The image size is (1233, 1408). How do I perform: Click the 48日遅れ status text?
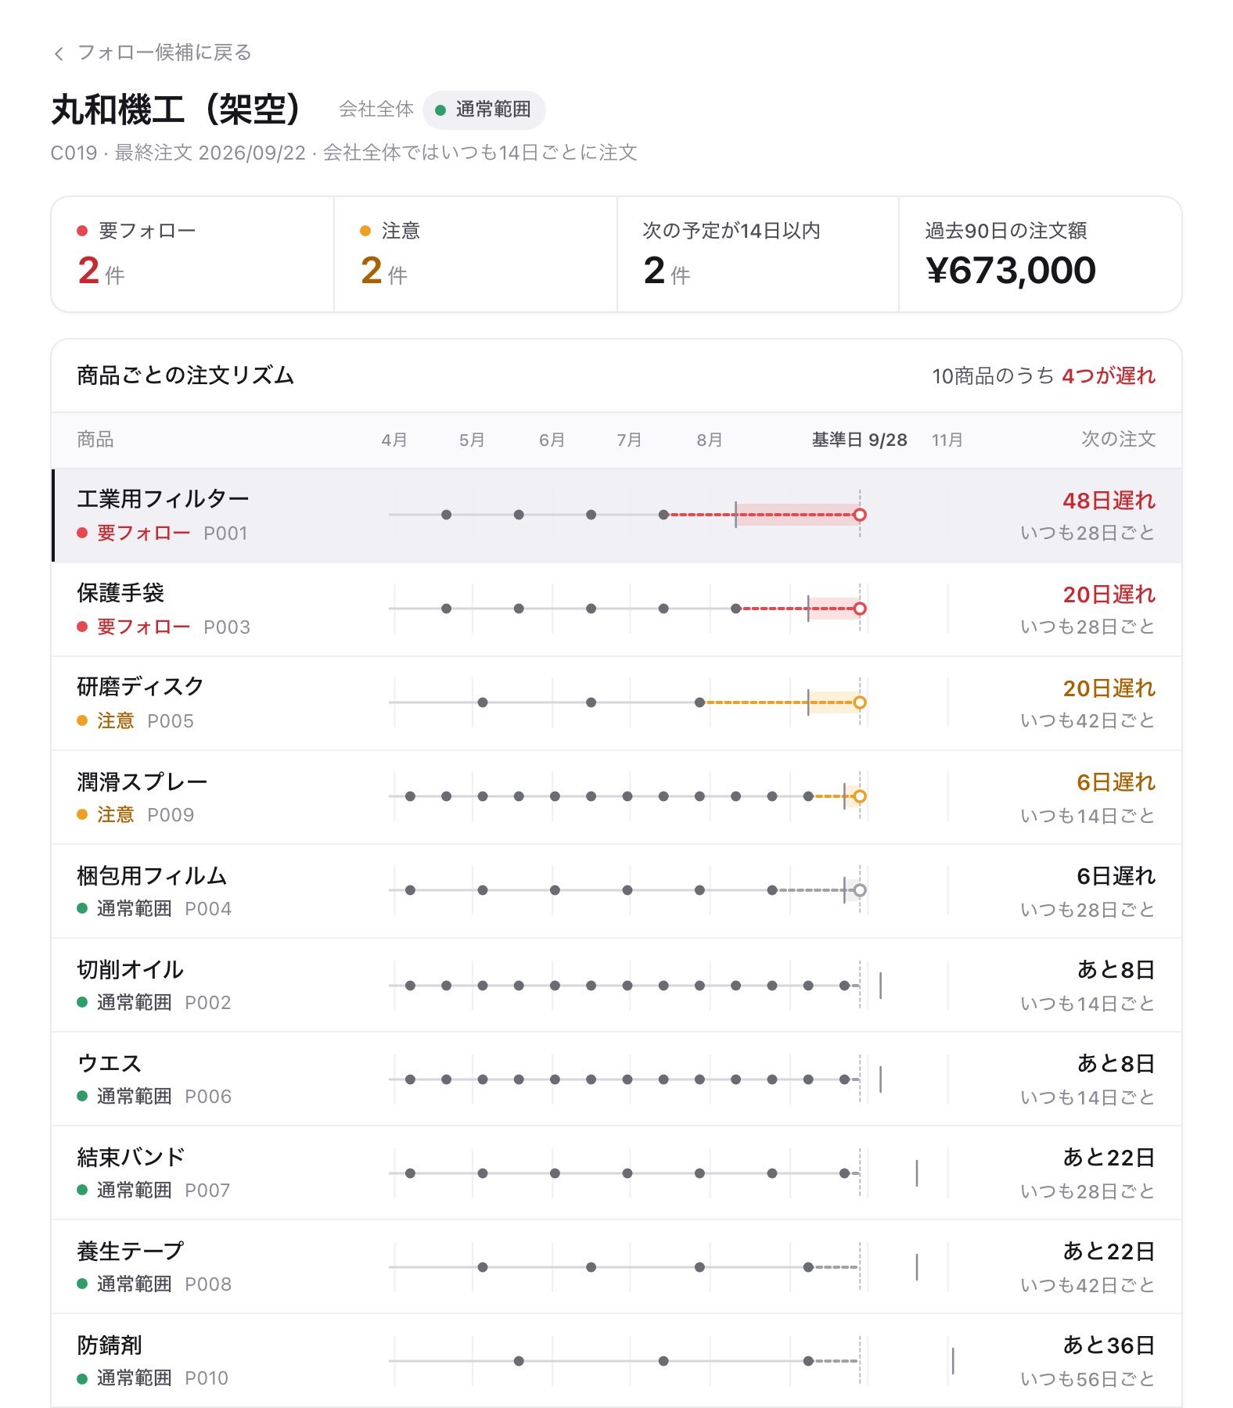[x=1109, y=501]
